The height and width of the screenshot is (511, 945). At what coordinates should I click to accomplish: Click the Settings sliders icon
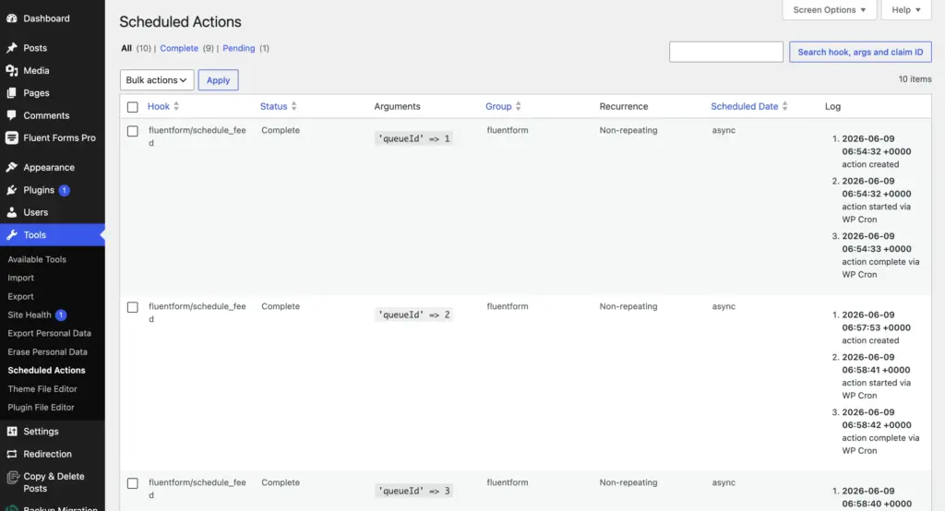[x=11, y=432]
